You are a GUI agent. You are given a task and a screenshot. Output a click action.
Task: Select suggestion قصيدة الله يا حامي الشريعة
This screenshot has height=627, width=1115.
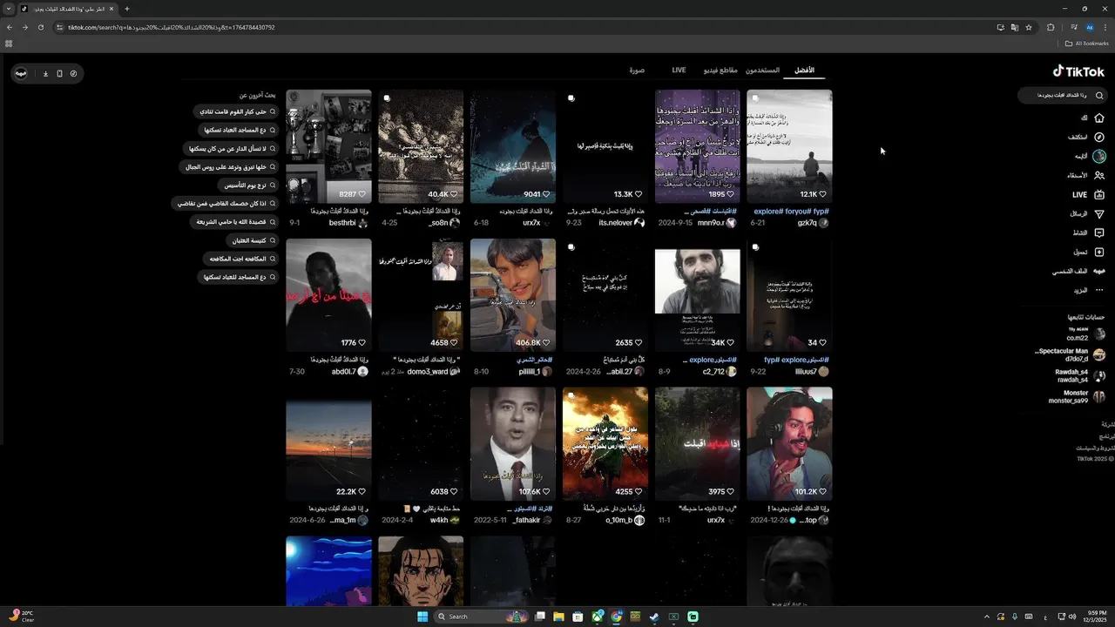[234, 221]
